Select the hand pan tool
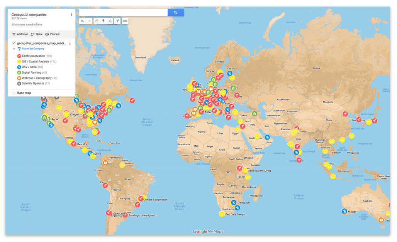The image size is (397, 242). tap(97, 21)
